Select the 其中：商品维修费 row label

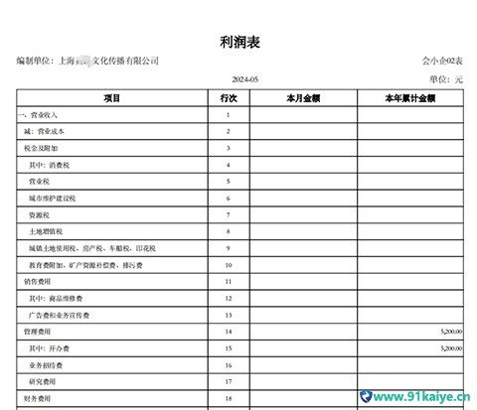click(x=56, y=299)
